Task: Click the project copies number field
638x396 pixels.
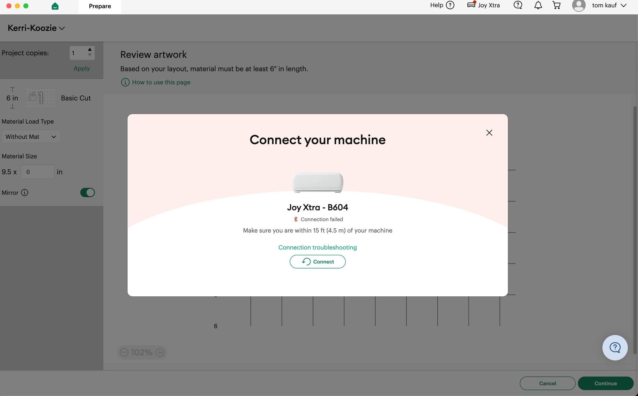Action: [78, 53]
